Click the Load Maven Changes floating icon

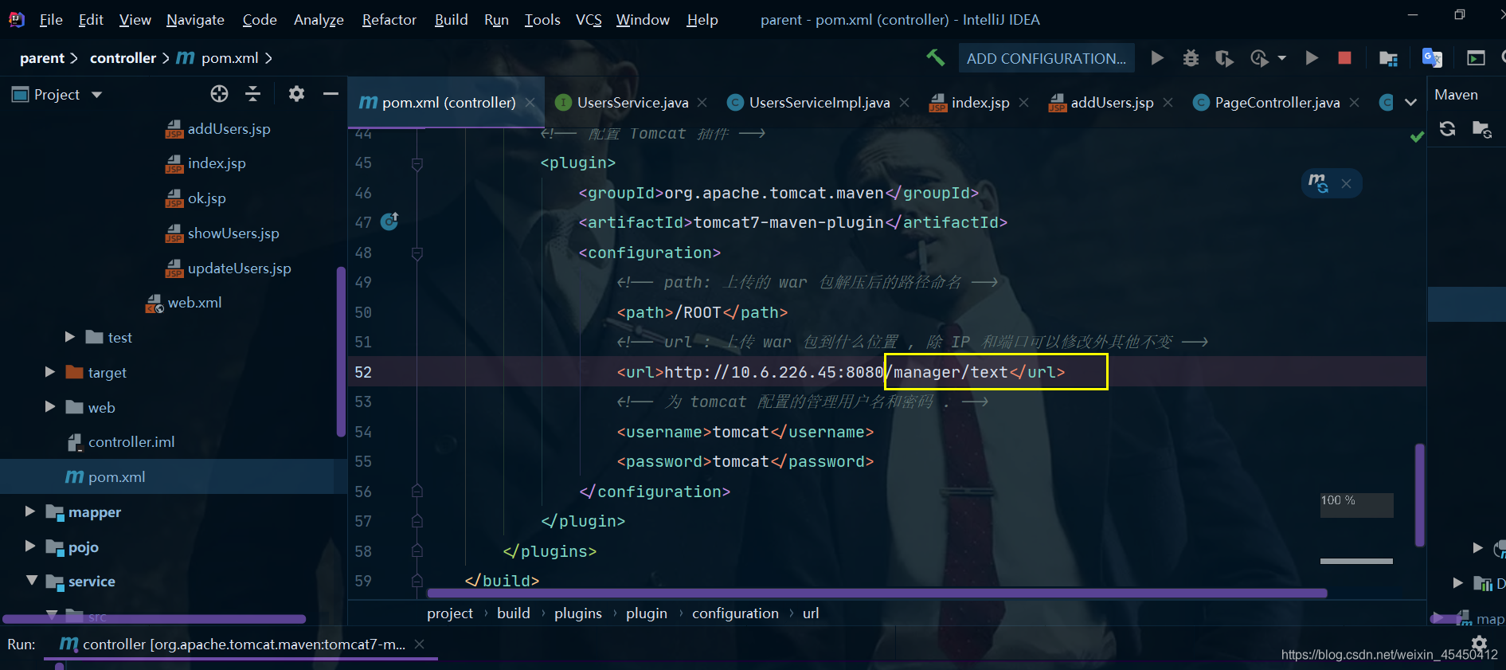click(x=1318, y=183)
